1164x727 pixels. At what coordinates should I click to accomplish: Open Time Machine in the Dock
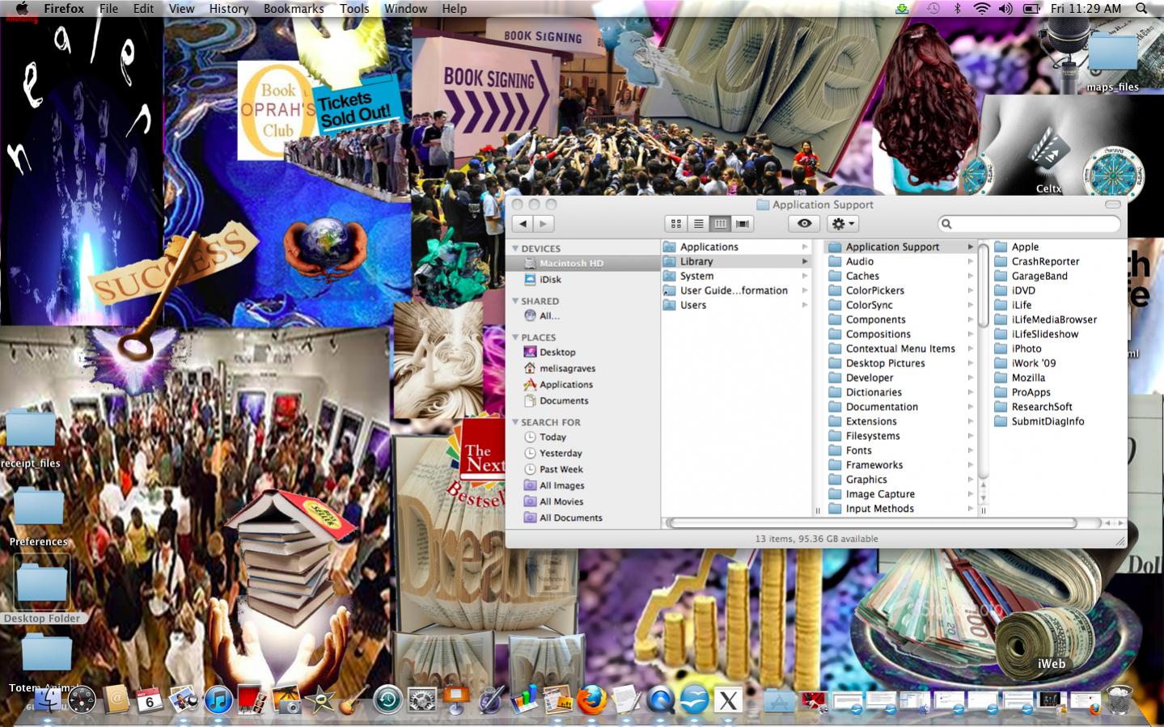pos(387,700)
